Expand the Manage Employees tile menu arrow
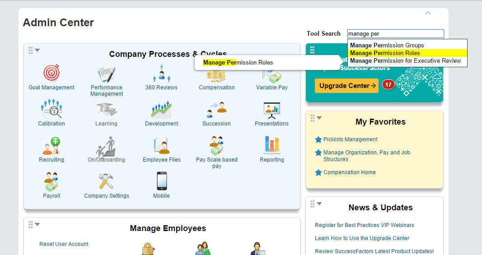This screenshot has height=255, width=482. [x=37, y=224]
